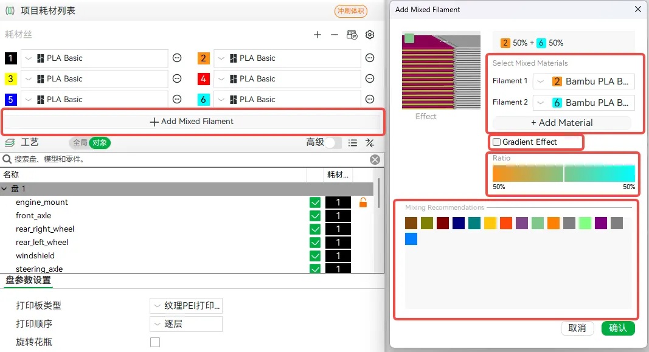The image size is (649, 352).
Task: Enable the Gradient Effect checkbox
Action: [x=497, y=142]
